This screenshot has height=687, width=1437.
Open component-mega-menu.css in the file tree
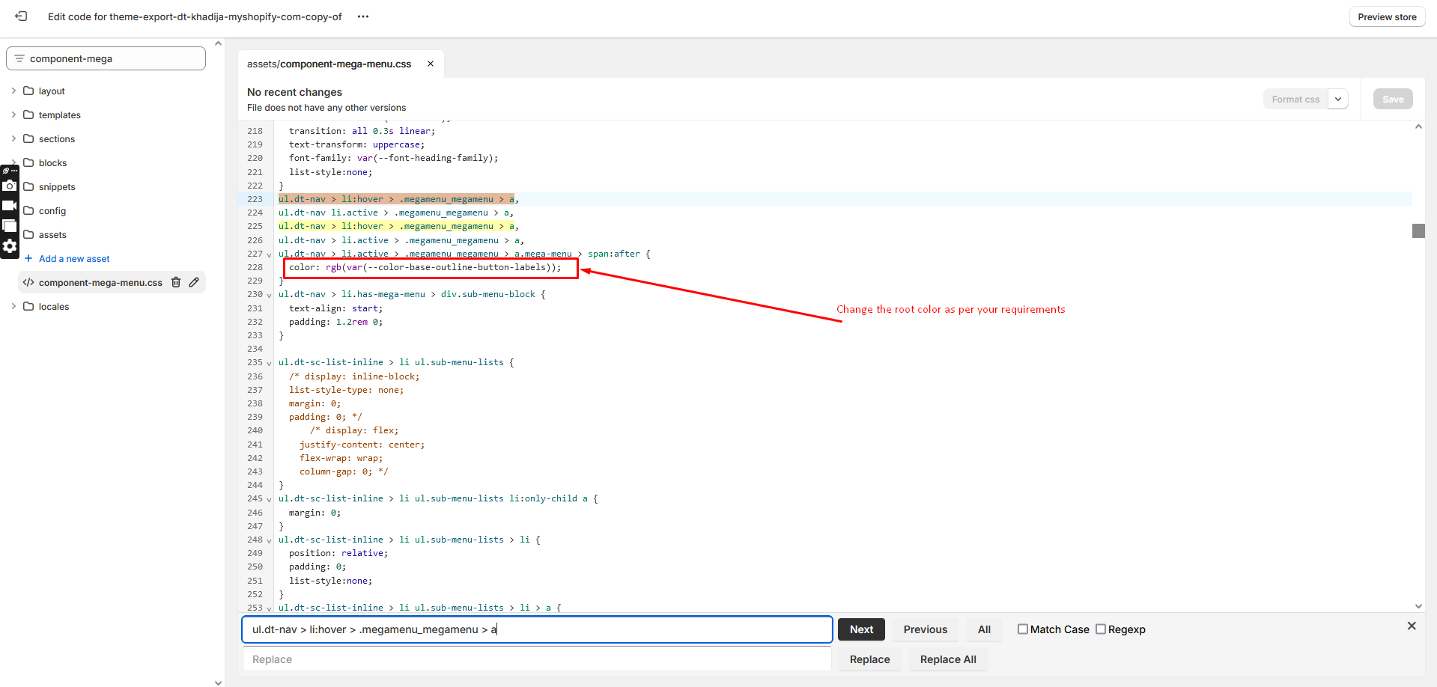[x=100, y=282]
